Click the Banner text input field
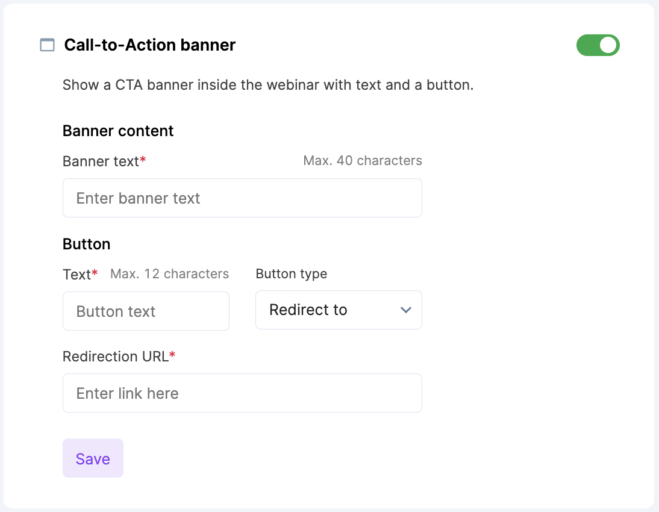 [x=242, y=198]
